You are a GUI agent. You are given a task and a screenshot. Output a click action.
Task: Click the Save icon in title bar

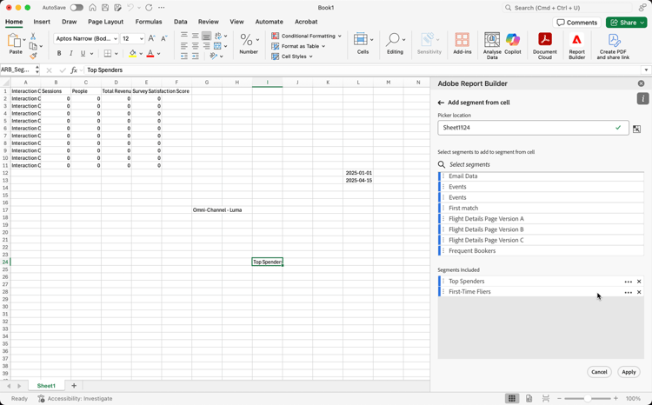[x=105, y=8]
